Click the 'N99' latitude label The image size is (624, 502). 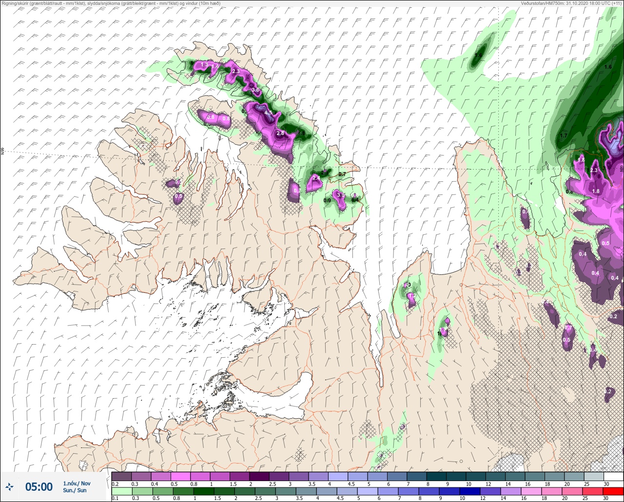[2, 152]
